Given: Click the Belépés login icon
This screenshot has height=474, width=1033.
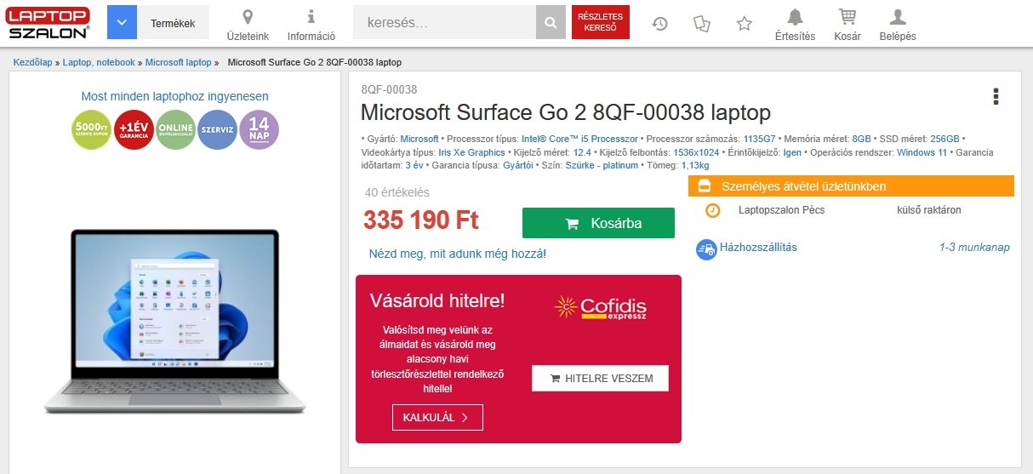Looking at the screenshot, I should point(897,18).
